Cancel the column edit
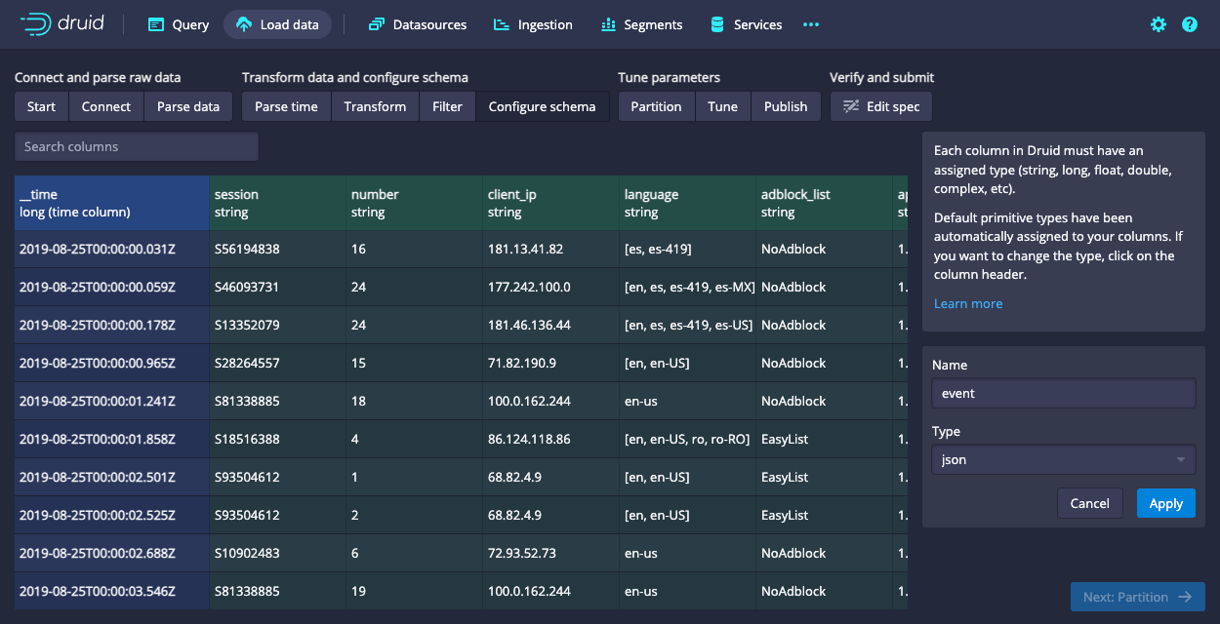This screenshot has height=624, width=1220. point(1089,503)
